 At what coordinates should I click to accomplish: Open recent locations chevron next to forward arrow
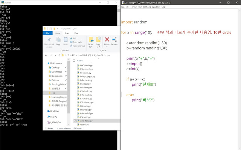[x=55, y=55]
